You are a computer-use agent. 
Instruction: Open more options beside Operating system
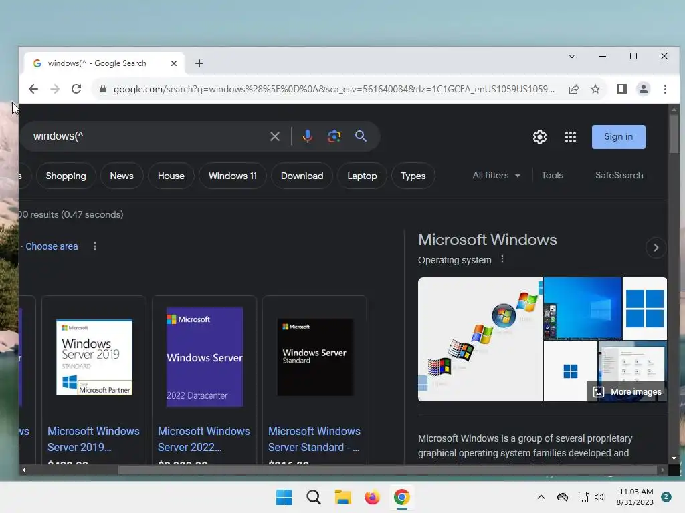tap(502, 259)
